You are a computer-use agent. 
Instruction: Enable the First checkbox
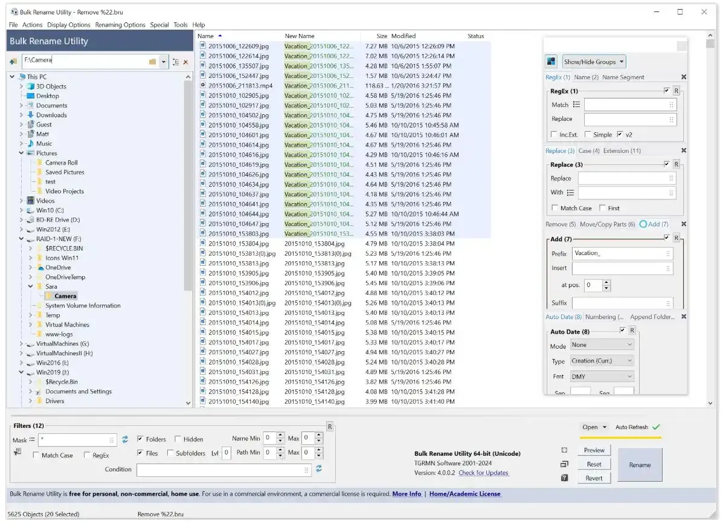click(602, 208)
